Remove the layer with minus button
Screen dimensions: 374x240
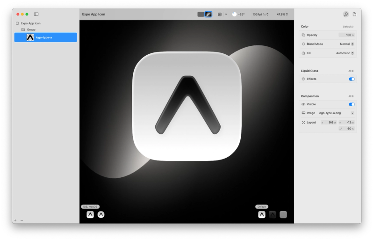(22, 220)
